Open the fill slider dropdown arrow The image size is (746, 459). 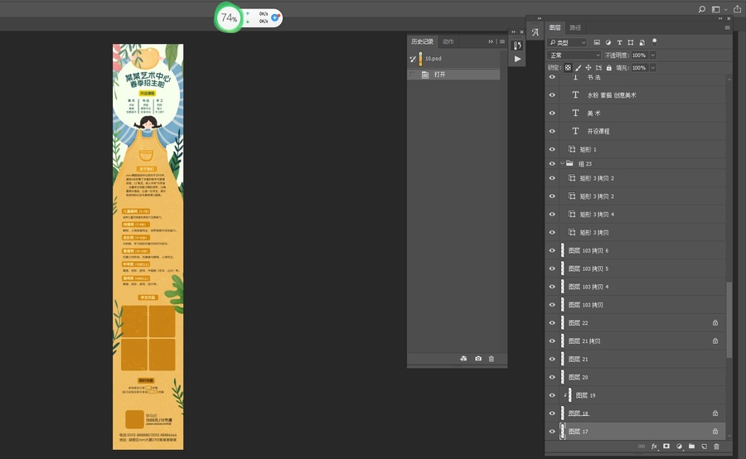click(653, 68)
